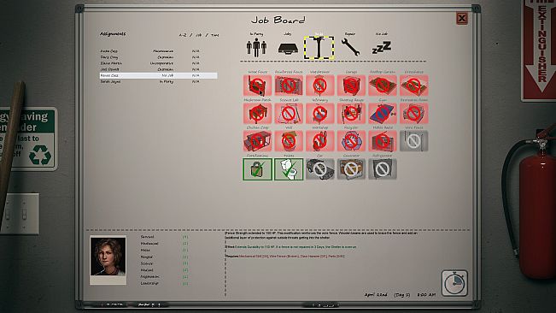Click the survivor portrait photo

click(x=108, y=257)
